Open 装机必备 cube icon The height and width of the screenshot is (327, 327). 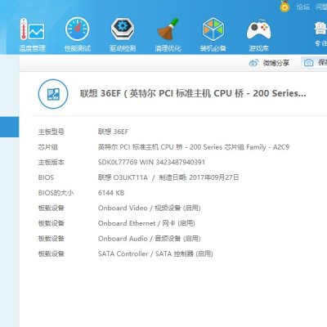coord(213,29)
